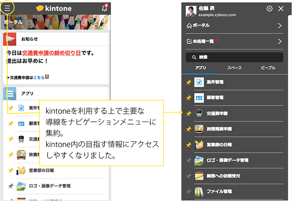Expand the ポータル chevron arrow

tap(279, 26)
